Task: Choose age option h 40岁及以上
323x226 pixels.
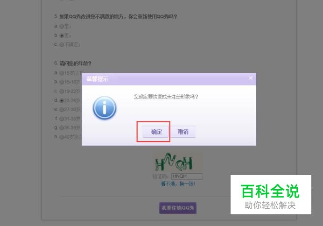Action: (62, 137)
